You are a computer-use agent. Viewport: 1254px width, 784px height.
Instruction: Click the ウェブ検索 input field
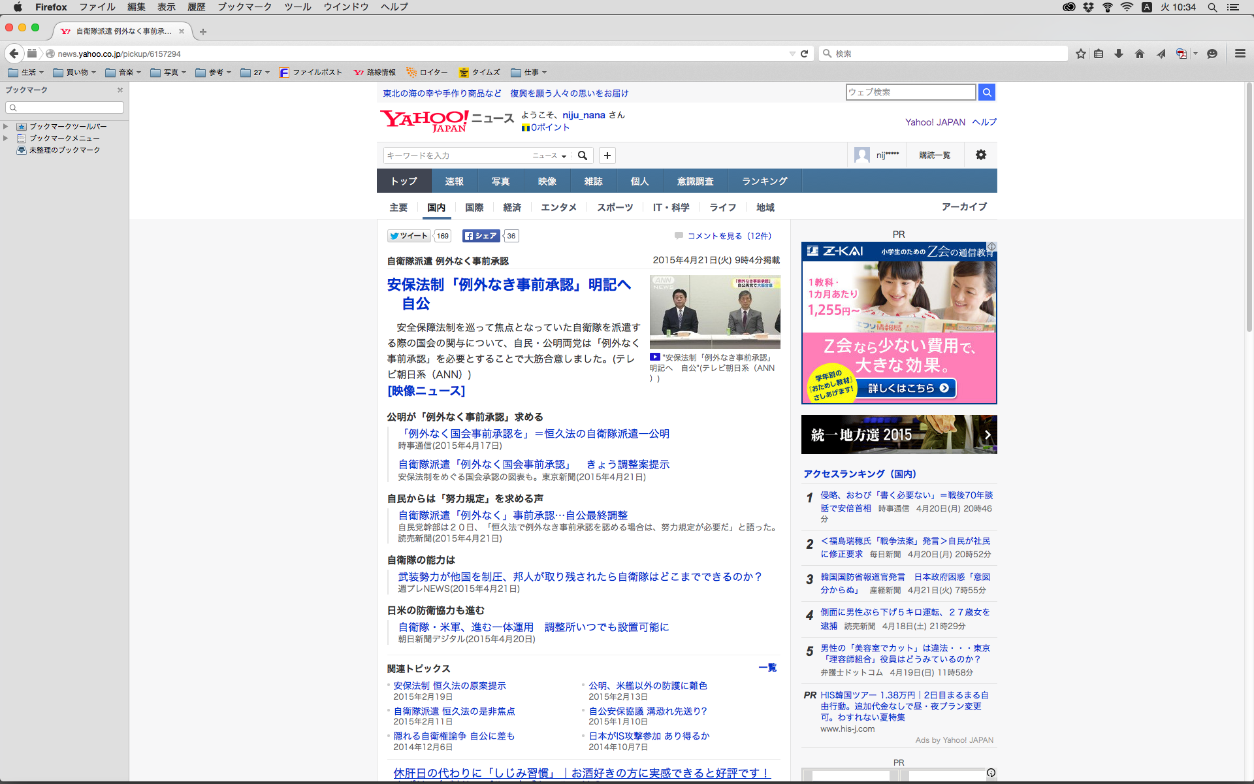(x=910, y=92)
